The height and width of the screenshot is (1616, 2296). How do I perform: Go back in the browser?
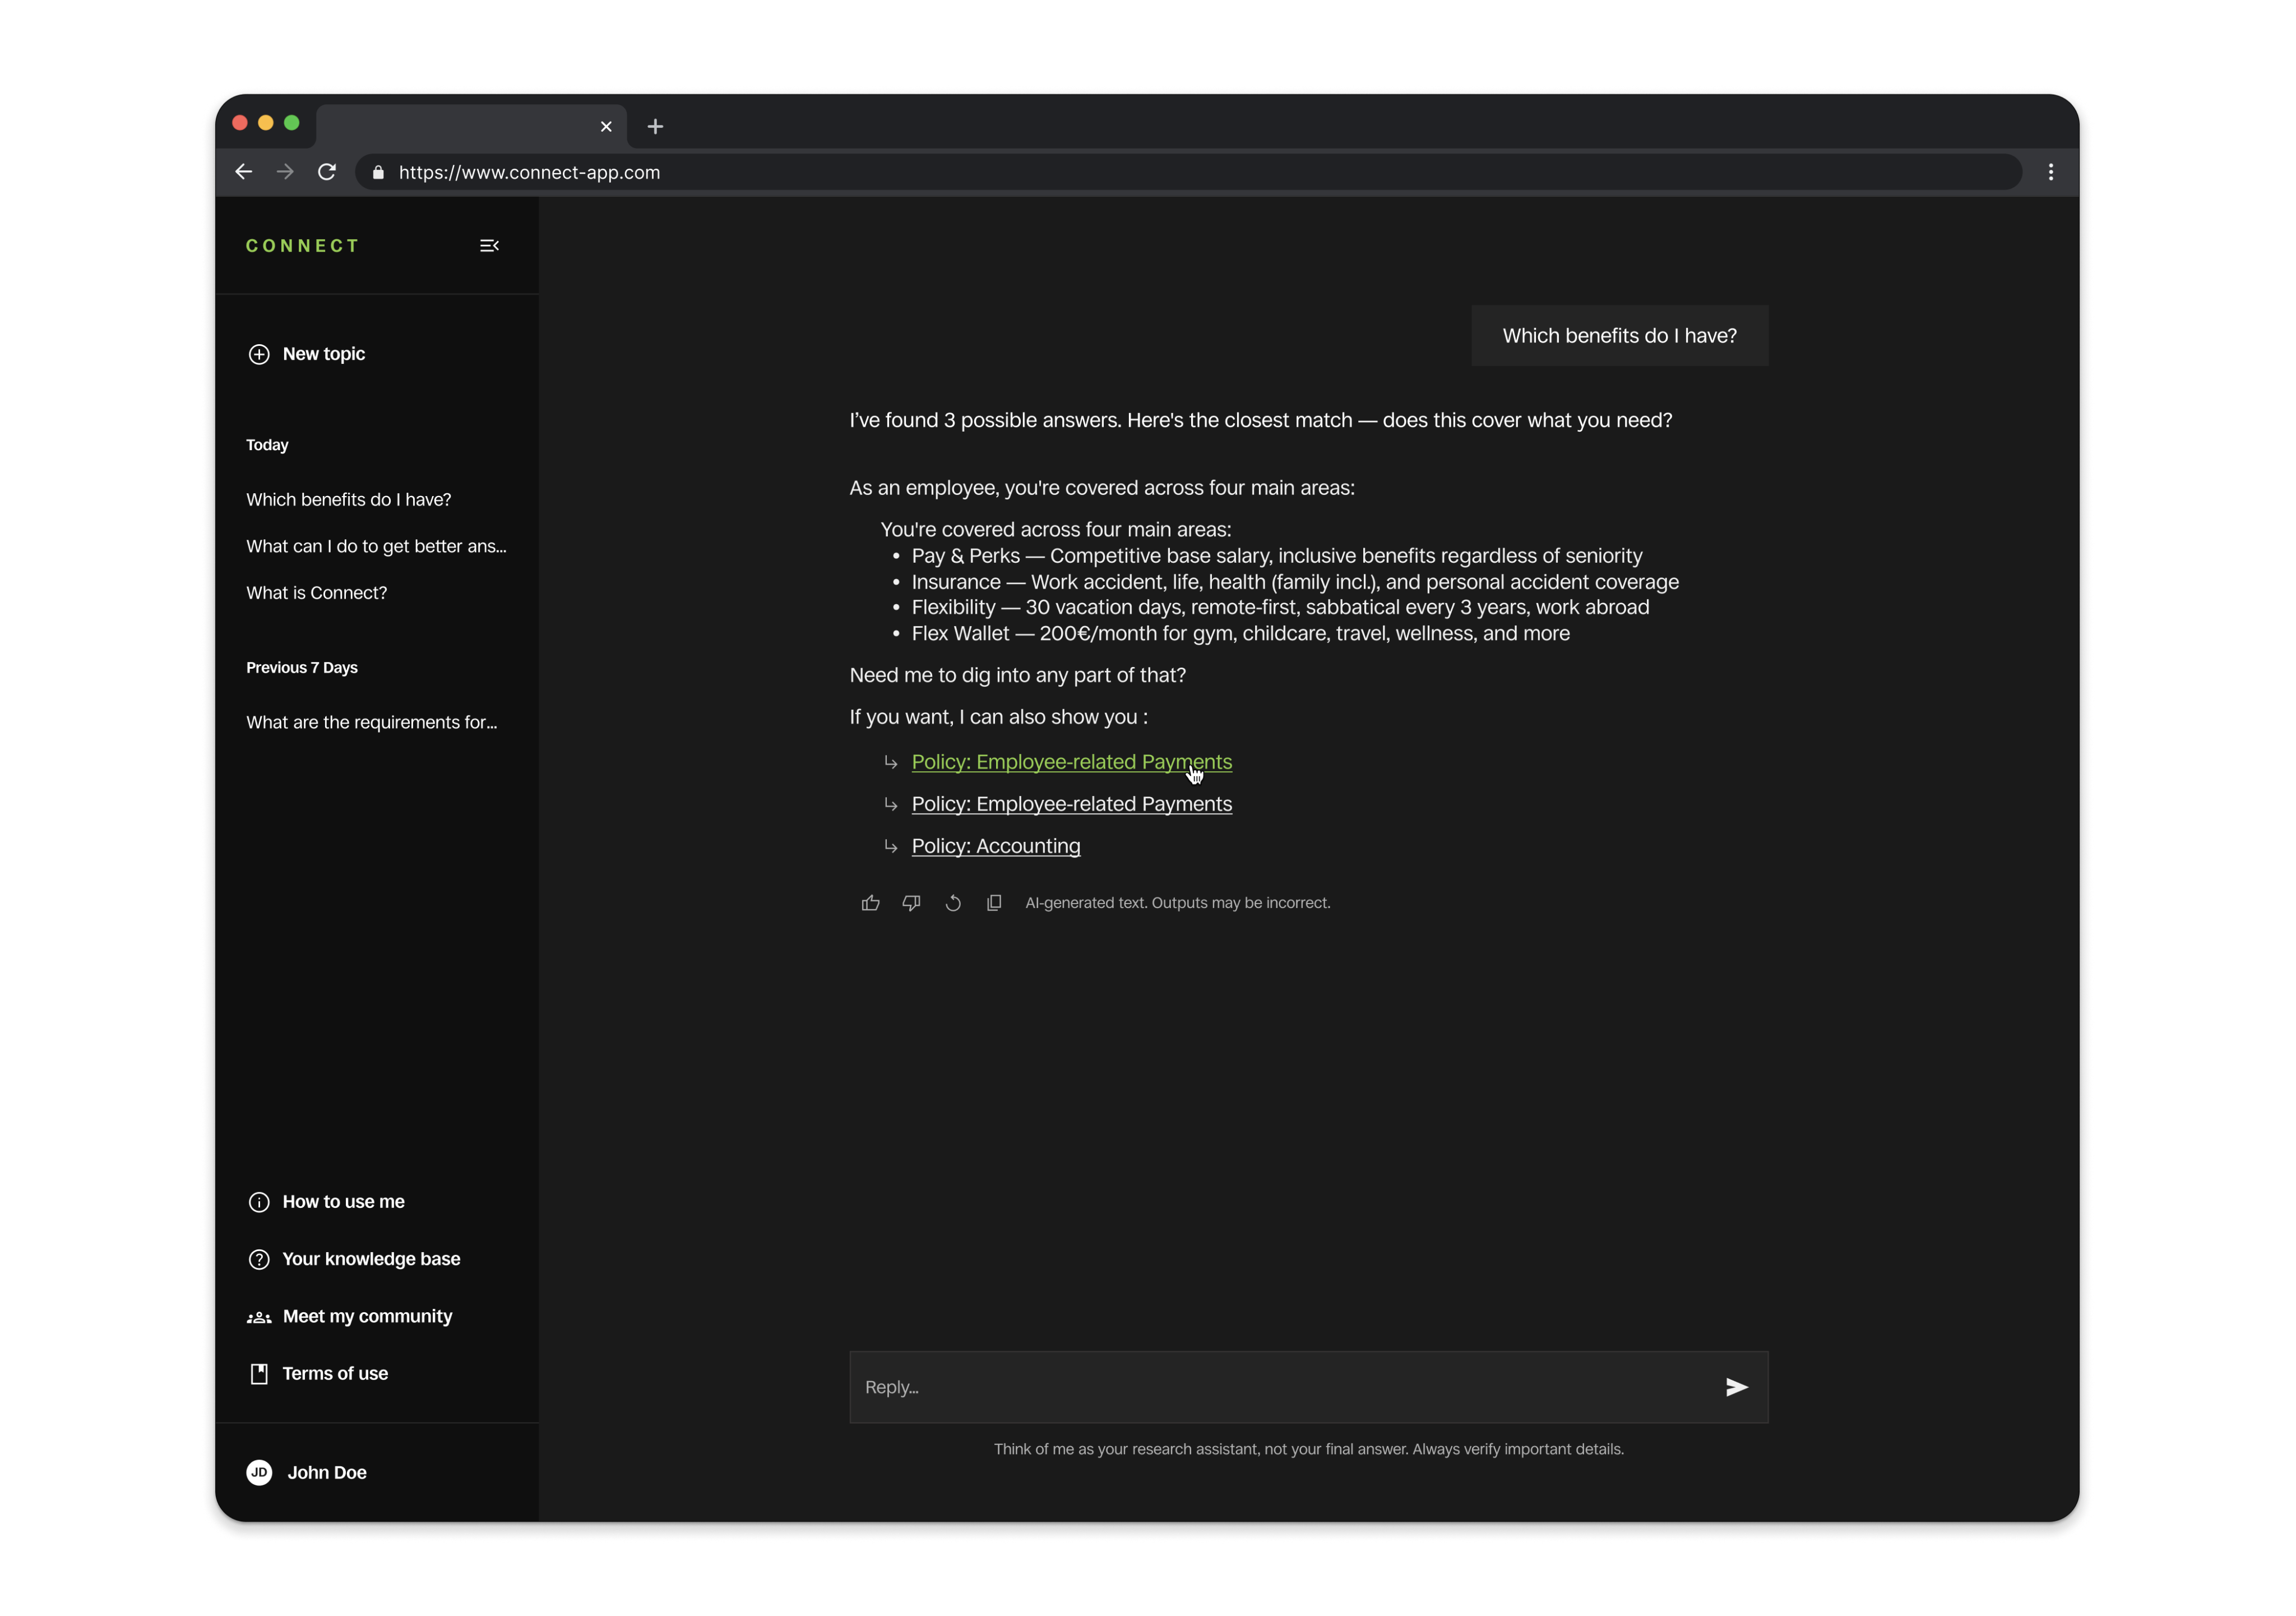click(x=244, y=172)
